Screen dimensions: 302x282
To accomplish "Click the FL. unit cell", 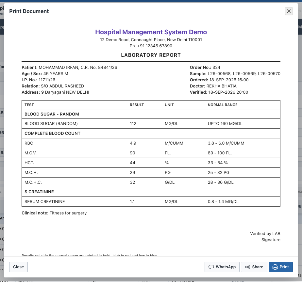I will click(x=184, y=153).
